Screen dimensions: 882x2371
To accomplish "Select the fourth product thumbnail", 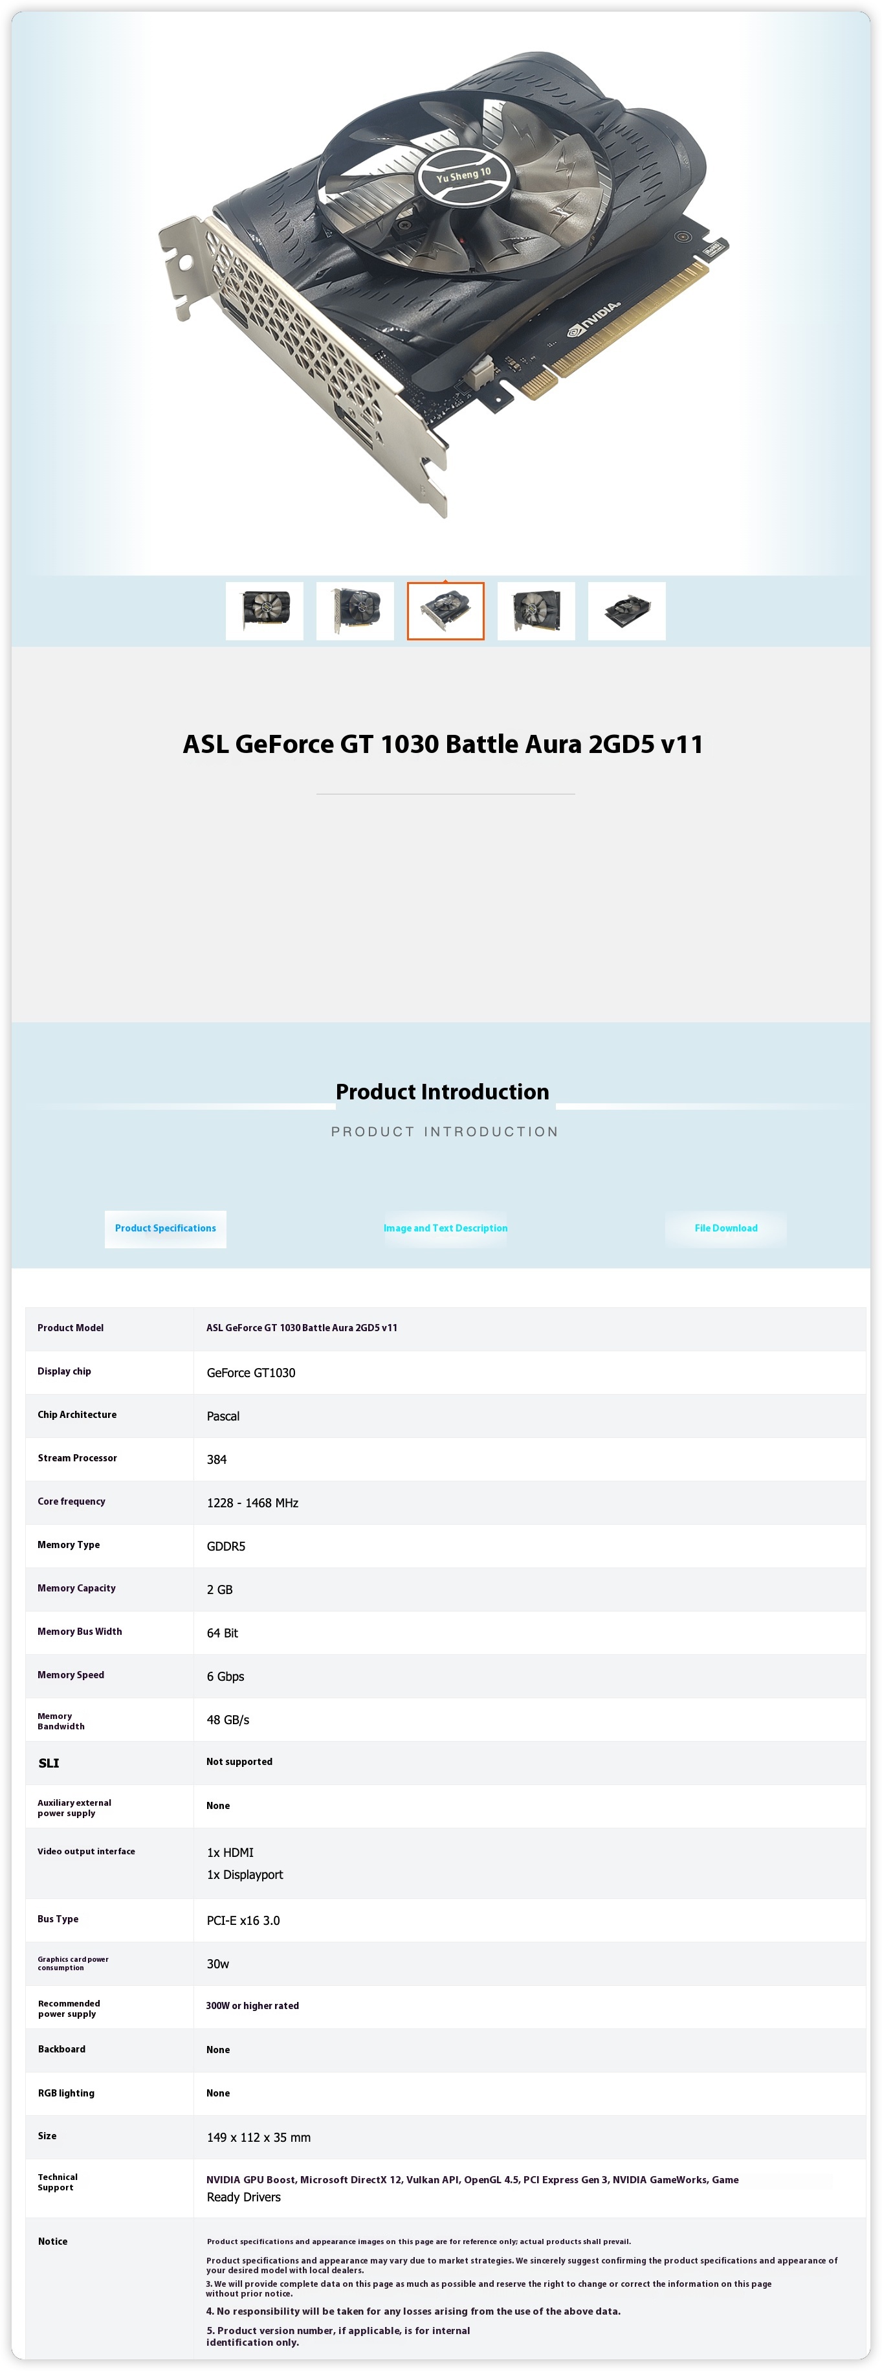I will 536,611.
